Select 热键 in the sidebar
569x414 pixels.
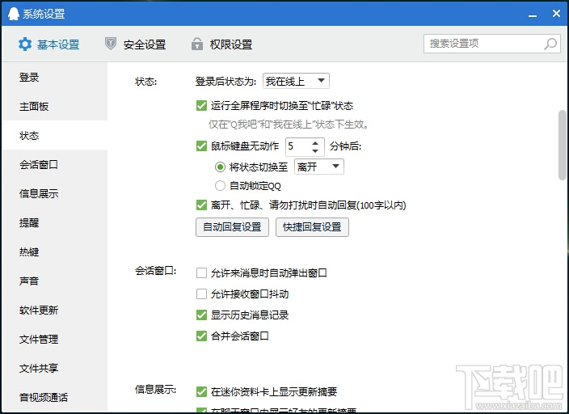point(55,251)
